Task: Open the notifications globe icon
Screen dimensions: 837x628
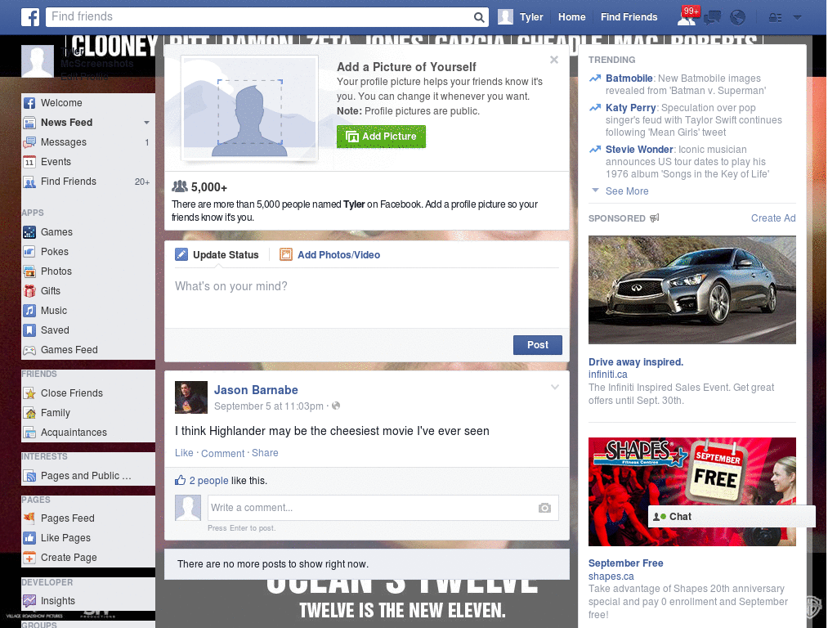Action: [x=738, y=18]
